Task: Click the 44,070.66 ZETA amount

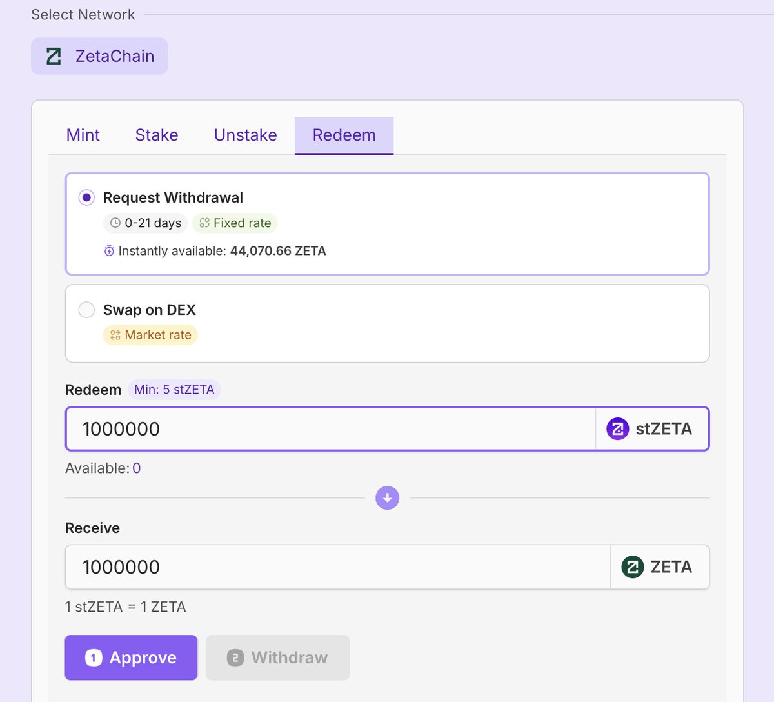Action: 278,251
